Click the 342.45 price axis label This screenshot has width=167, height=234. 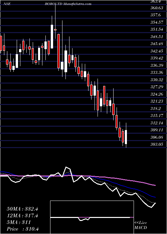157,51
